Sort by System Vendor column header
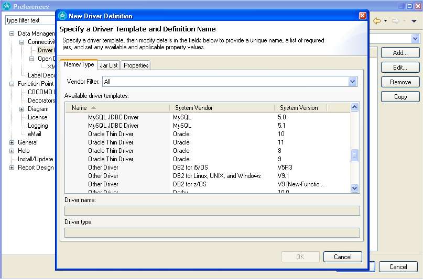Image resolution: width=423 pixels, height=279 pixels. (x=222, y=108)
